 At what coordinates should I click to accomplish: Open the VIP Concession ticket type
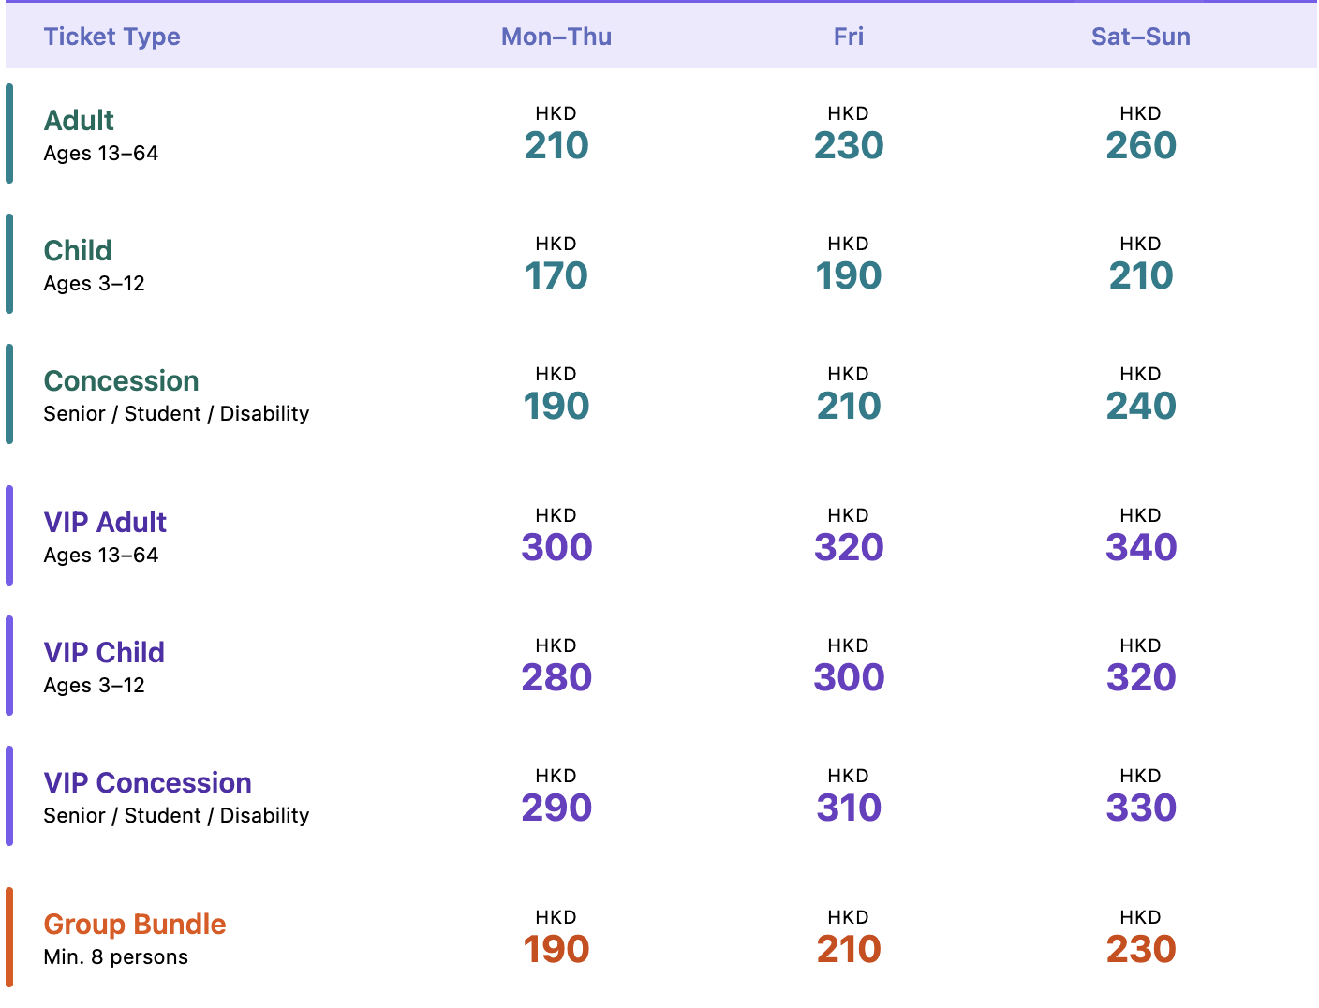(148, 782)
